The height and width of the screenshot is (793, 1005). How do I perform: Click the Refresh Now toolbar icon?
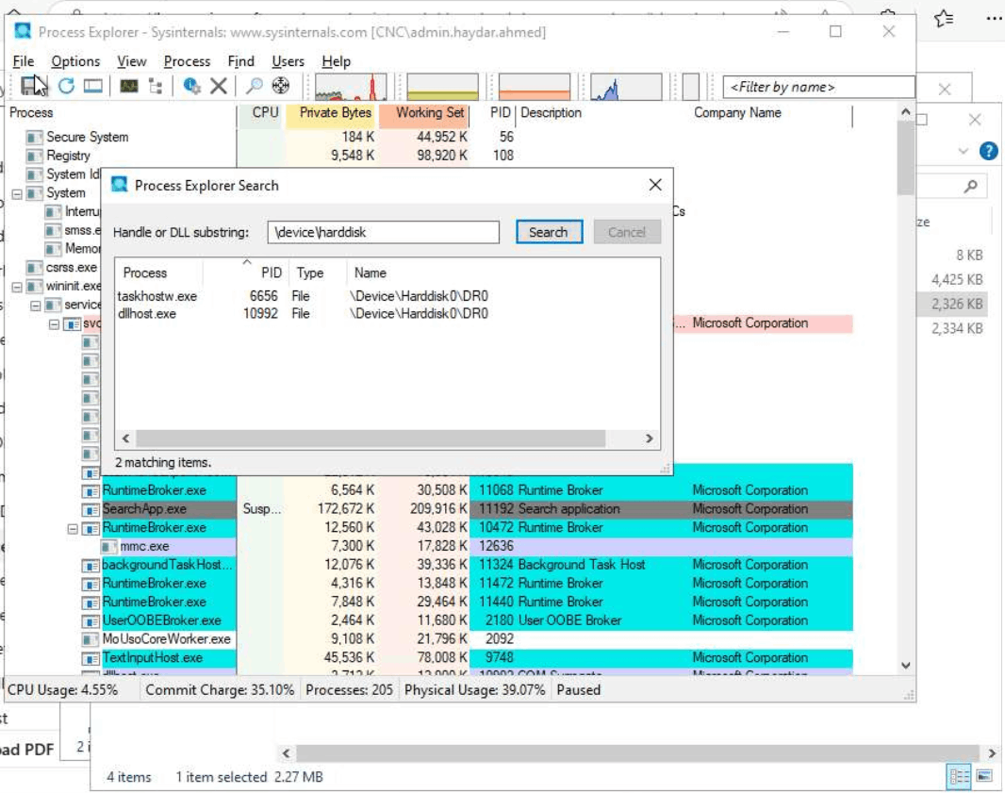tap(66, 85)
